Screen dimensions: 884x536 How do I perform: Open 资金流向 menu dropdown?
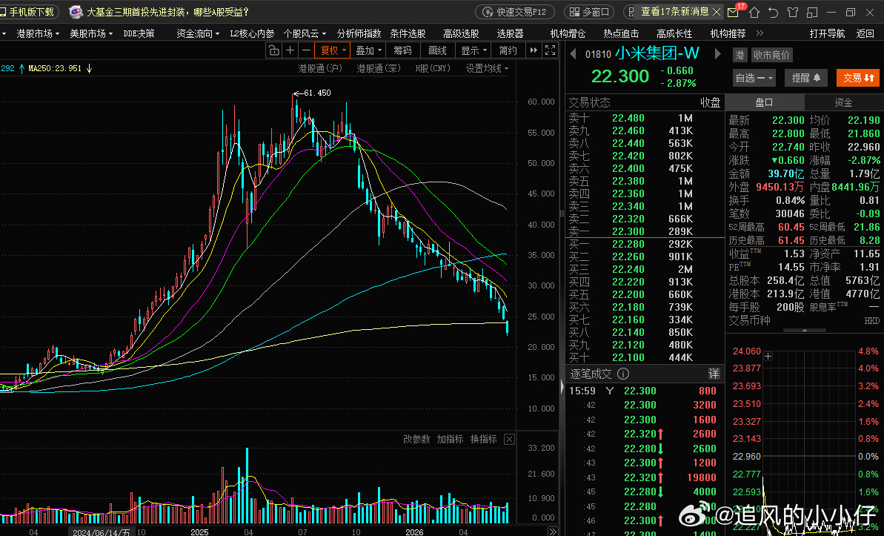(198, 33)
